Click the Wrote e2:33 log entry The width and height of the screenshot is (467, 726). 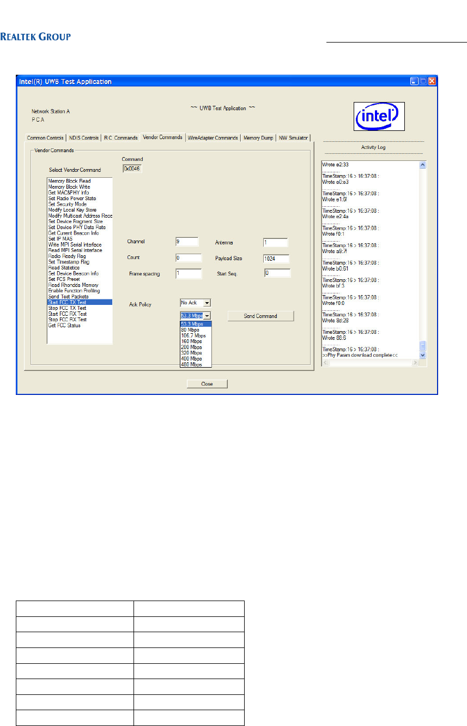(x=336, y=164)
